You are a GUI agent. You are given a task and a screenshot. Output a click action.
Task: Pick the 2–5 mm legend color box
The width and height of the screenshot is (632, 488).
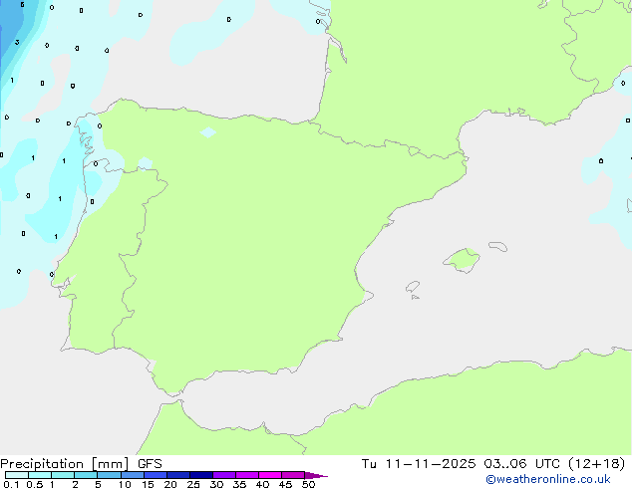pyautogui.click(x=86, y=475)
